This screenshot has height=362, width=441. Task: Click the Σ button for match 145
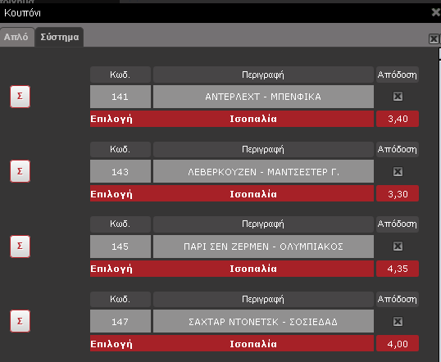[x=20, y=247]
